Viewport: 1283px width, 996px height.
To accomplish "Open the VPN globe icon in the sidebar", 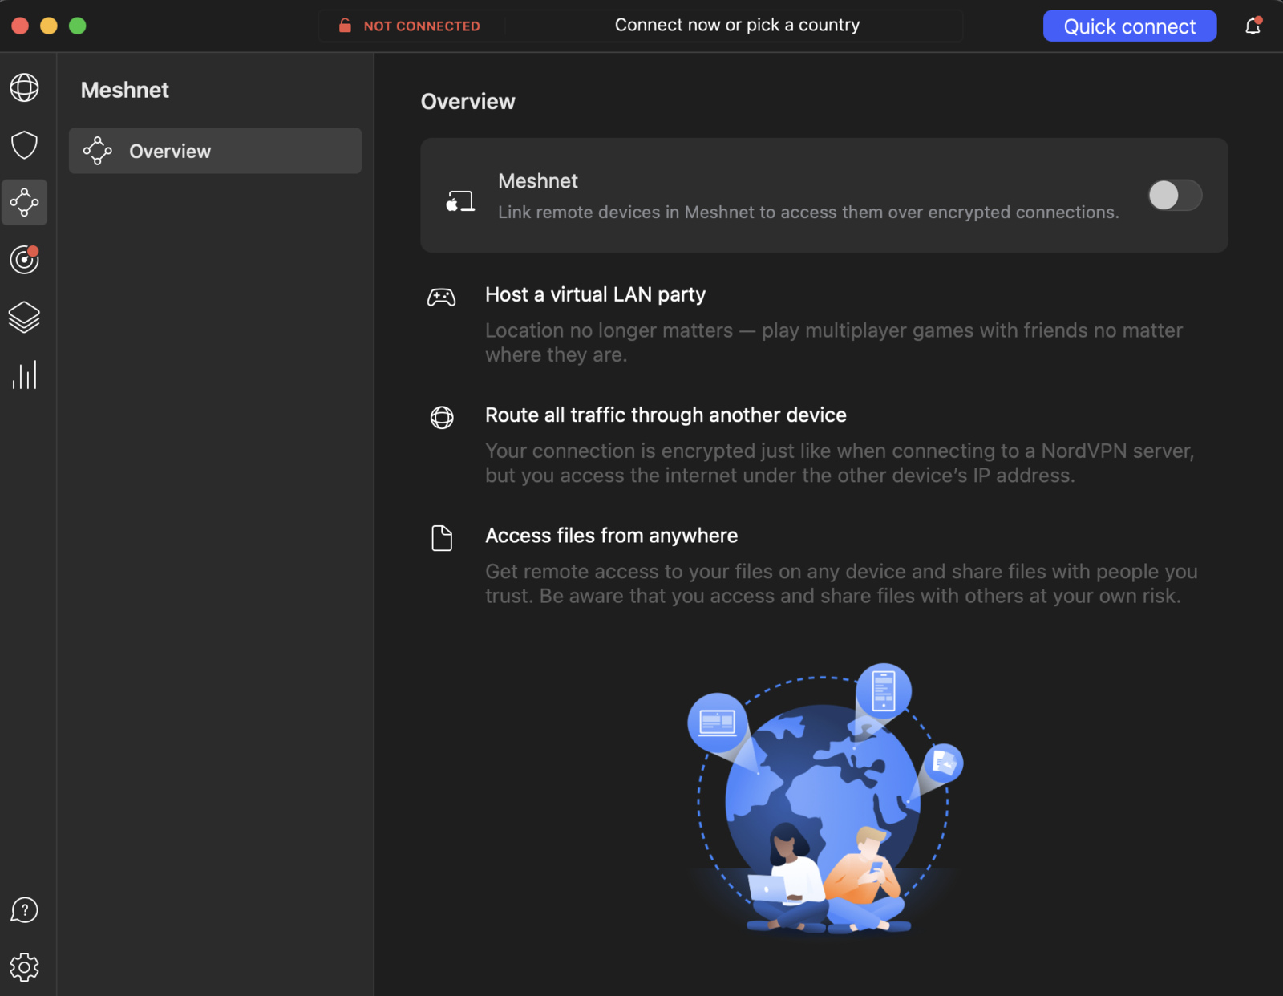I will tap(24, 88).
